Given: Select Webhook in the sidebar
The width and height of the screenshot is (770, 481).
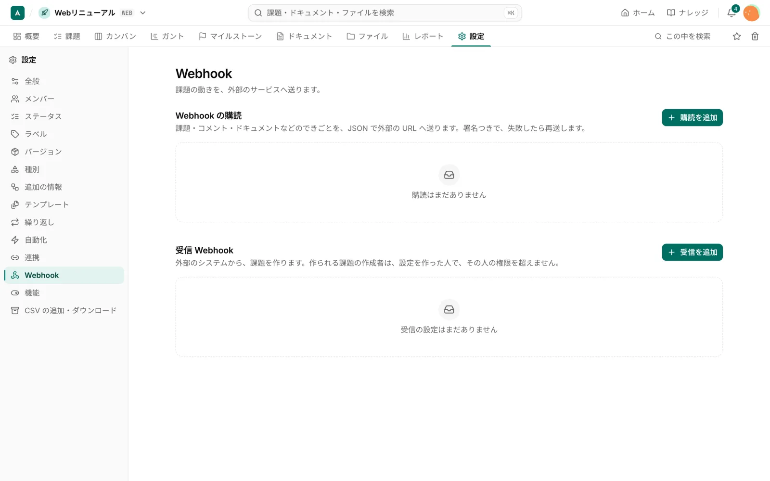Looking at the screenshot, I should point(64,275).
